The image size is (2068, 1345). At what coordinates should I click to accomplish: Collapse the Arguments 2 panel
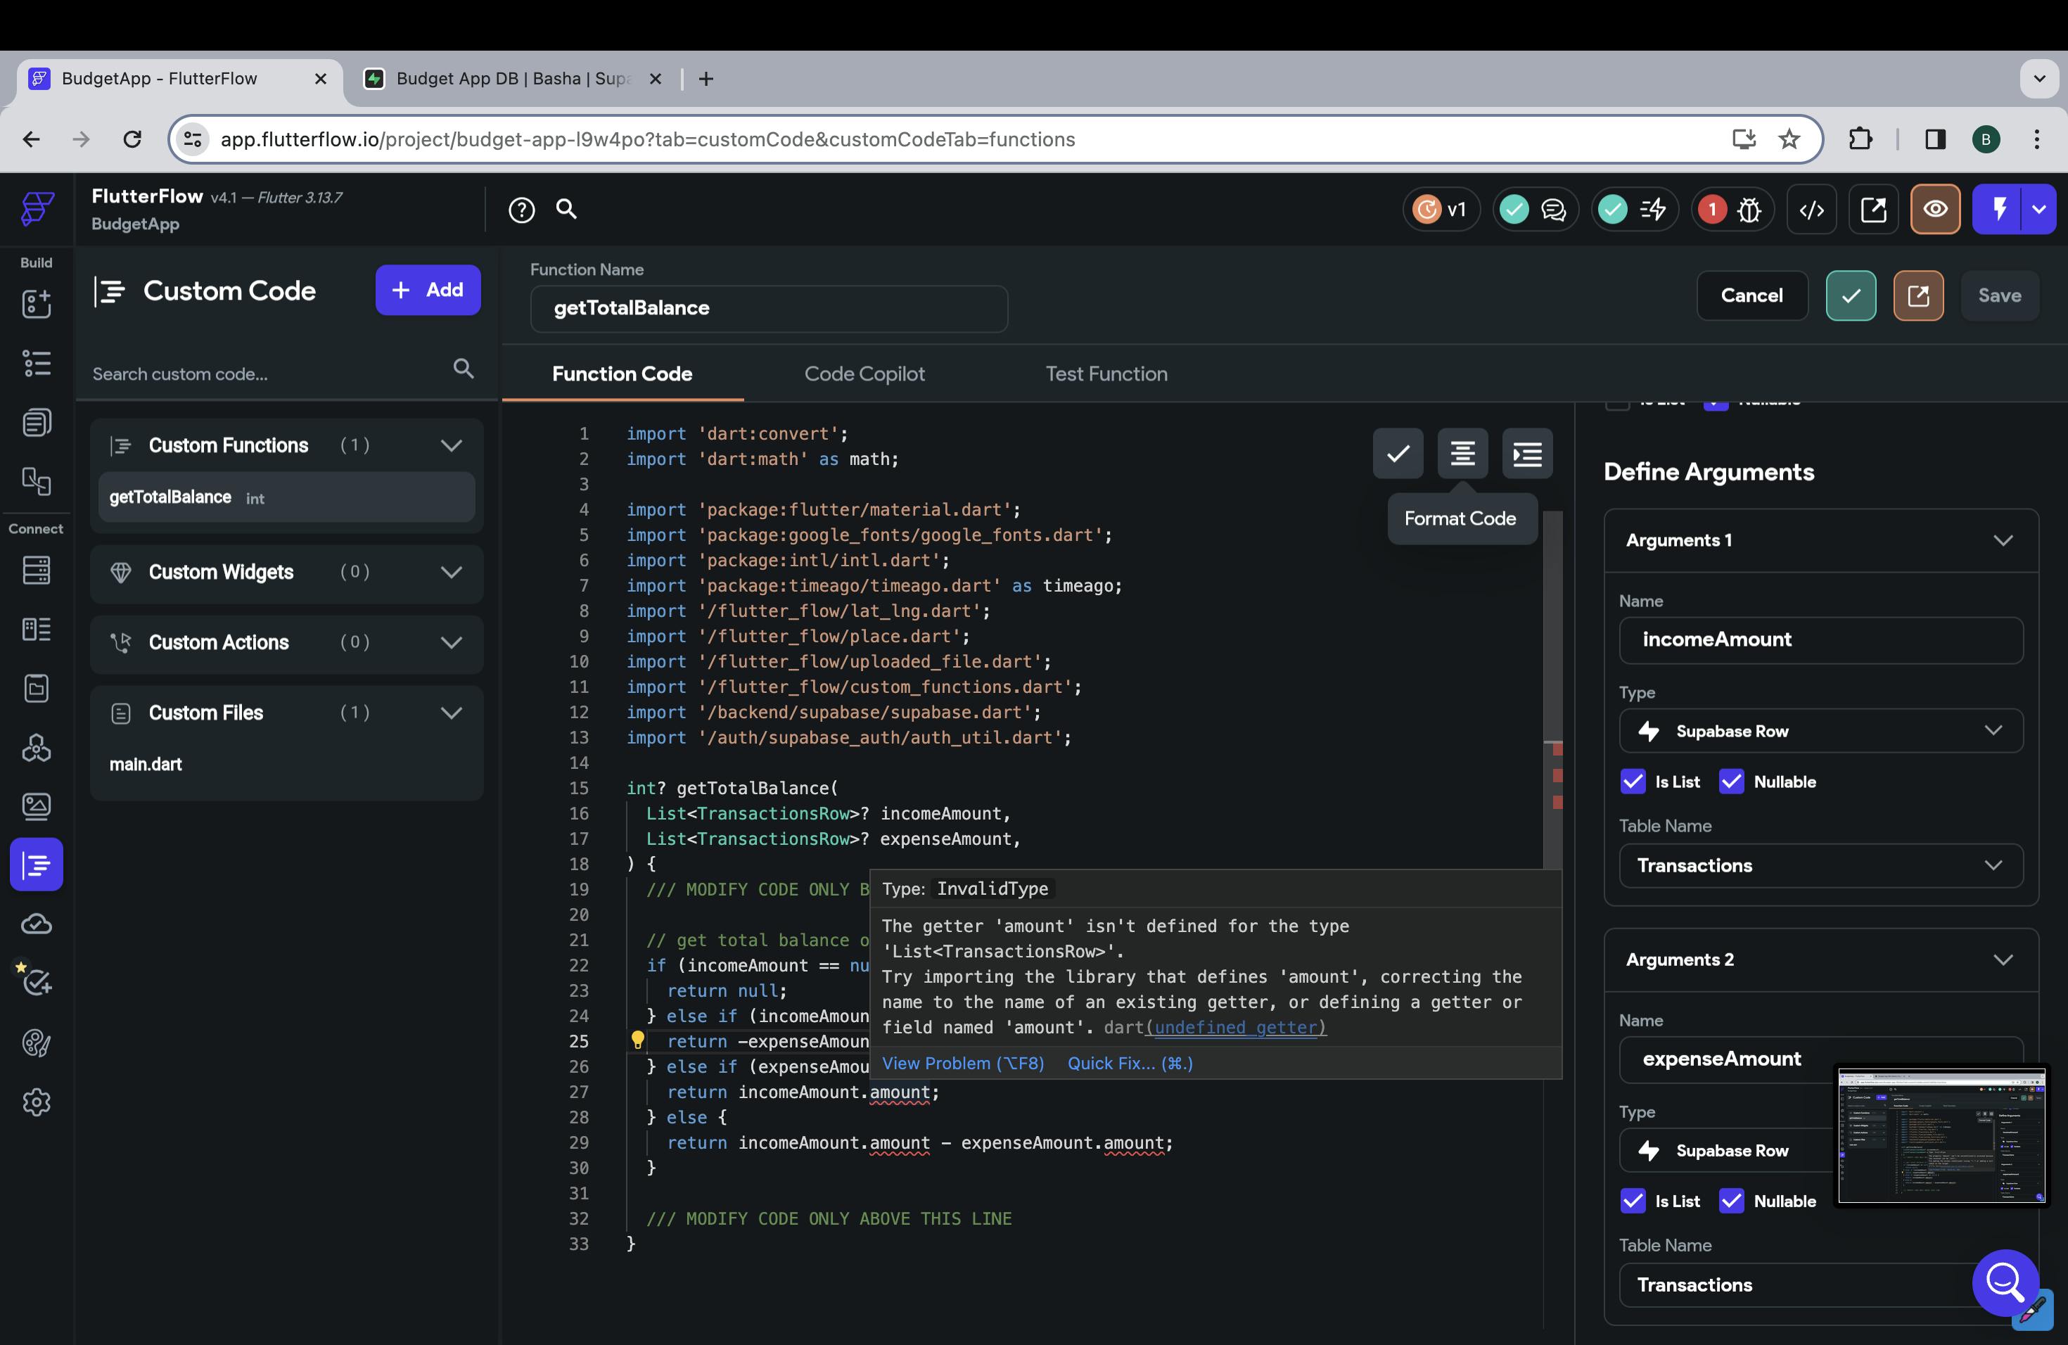[x=2003, y=960]
